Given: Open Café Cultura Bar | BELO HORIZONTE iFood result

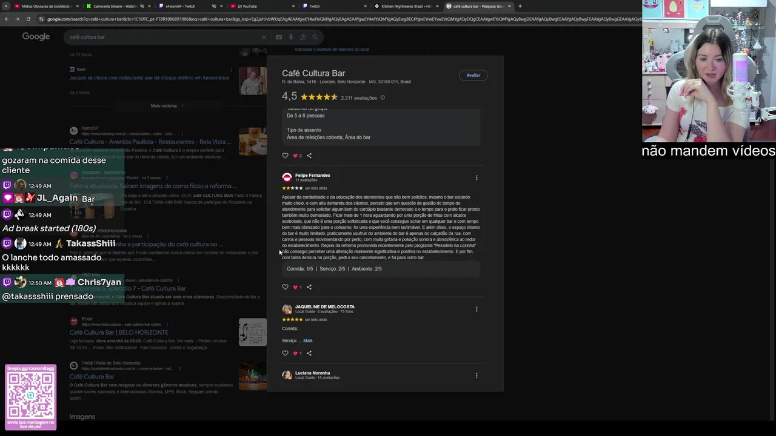Looking at the screenshot, I should pos(119,332).
